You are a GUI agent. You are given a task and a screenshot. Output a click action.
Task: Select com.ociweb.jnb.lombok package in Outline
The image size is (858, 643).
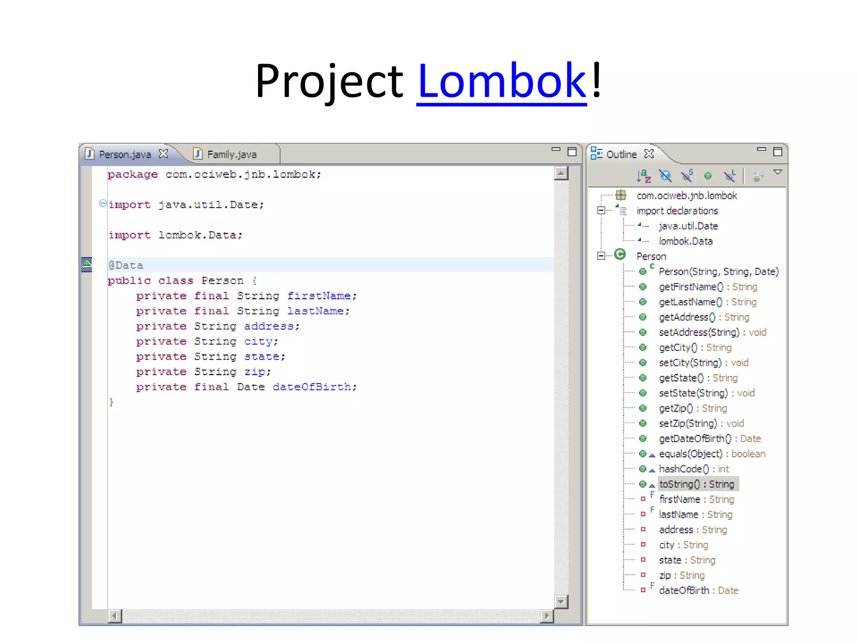[687, 195]
